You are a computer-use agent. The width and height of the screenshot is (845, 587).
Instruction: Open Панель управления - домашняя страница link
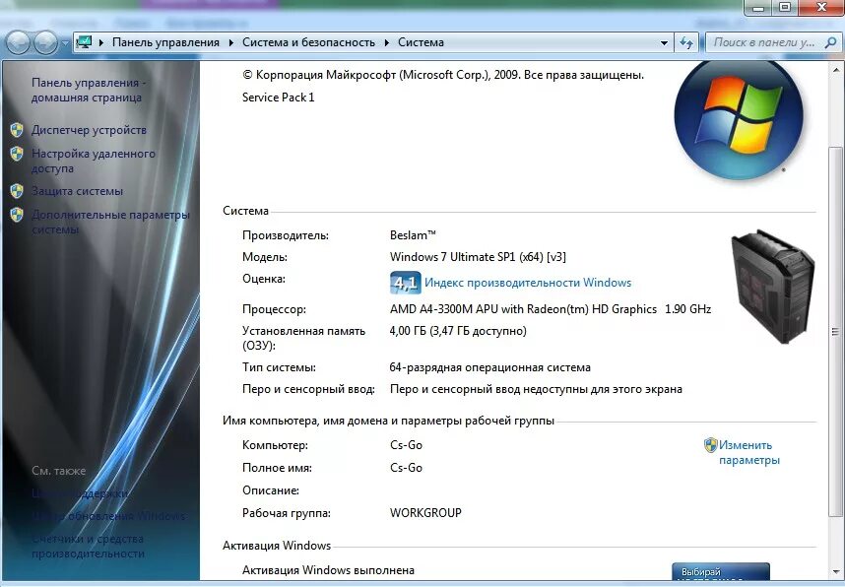point(89,90)
